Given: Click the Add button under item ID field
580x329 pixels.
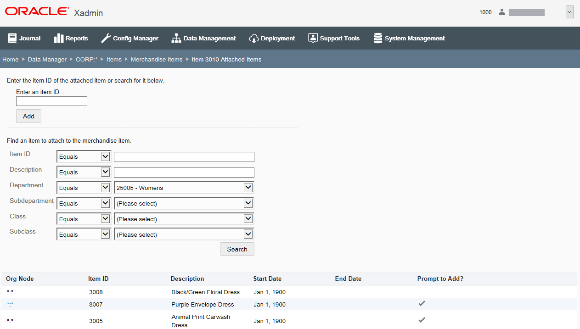Looking at the screenshot, I should [28, 116].
